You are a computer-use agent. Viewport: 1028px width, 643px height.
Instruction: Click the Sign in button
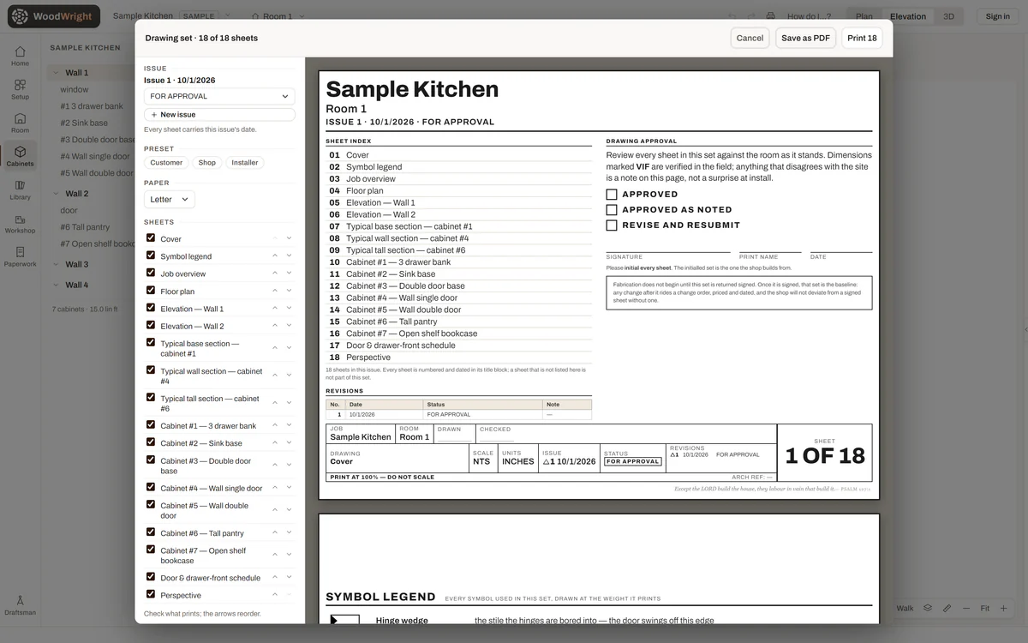point(998,16)
